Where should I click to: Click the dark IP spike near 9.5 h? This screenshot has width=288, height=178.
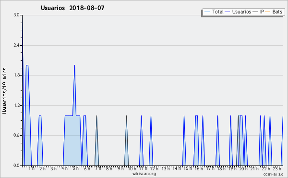pos(126,140)
